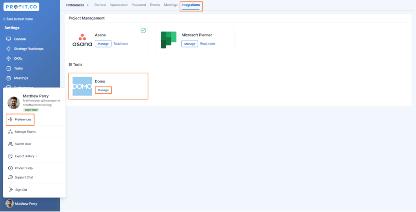Image resolution: width=416 pixels, height=212 pixels.
Task: Click the Profit.co logo
Action: point(21,7)
